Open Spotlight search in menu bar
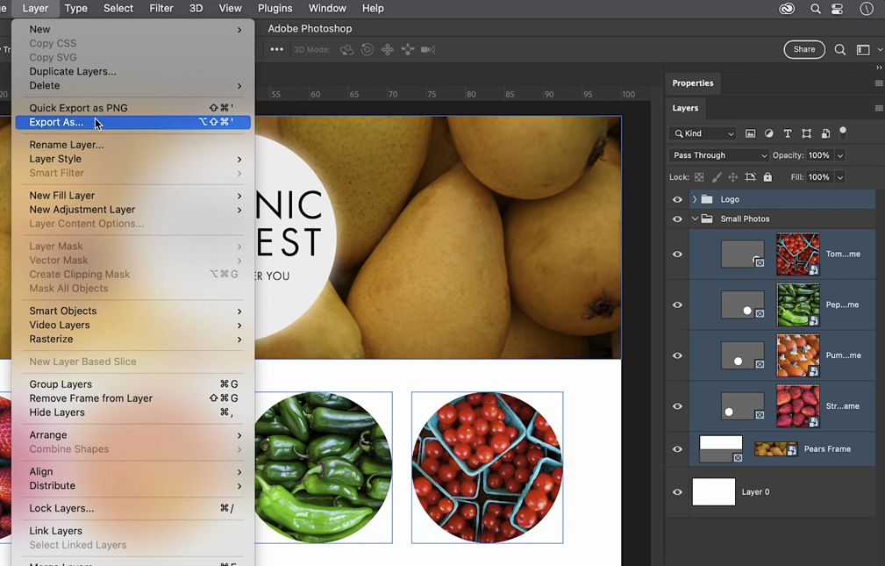The height and width of the screenshot is (566, 885). (816, 9)
